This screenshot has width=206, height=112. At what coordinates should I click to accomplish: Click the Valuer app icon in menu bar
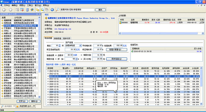coord(2,5)
